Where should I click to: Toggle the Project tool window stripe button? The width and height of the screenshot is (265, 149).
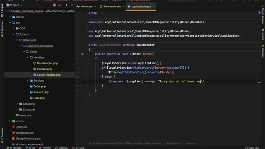coord(2,10)
